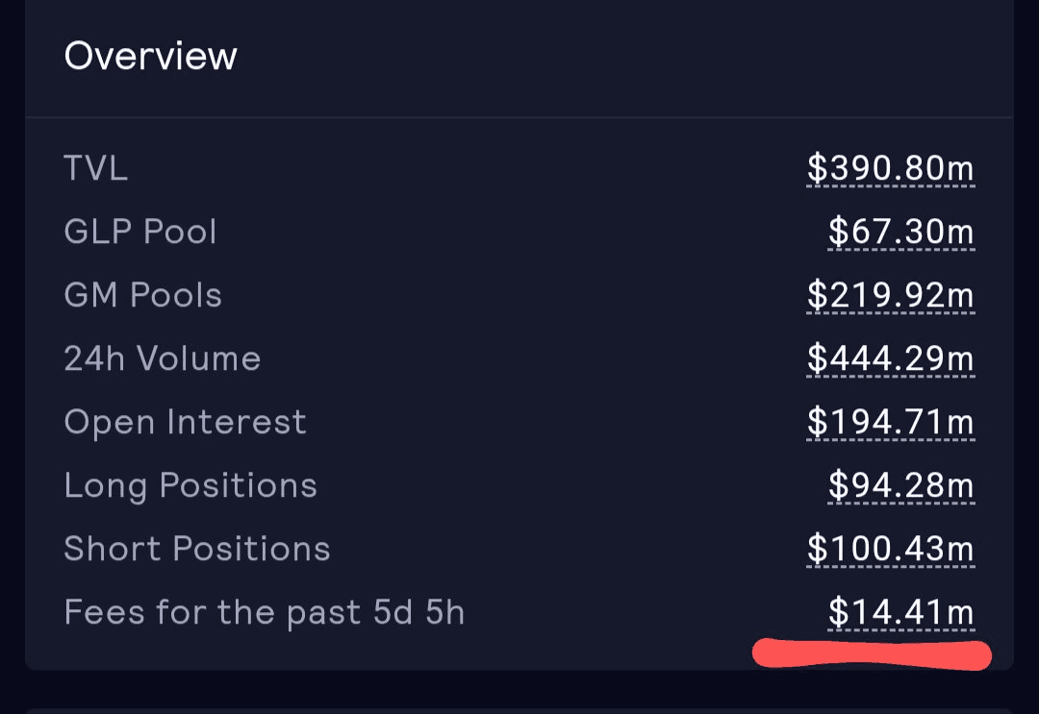Click the TVL value $390.80m
This screenshot has height=714, width=1039.
click(890, 169)
